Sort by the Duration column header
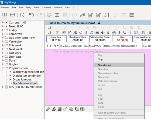Screen dimensions: 151x119 pos(77,46)
